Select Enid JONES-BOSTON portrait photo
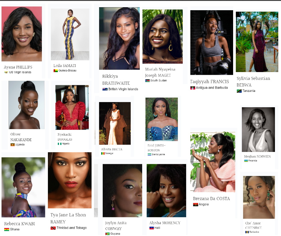Screen dimensions: 281x236 [x=162, y=119]
